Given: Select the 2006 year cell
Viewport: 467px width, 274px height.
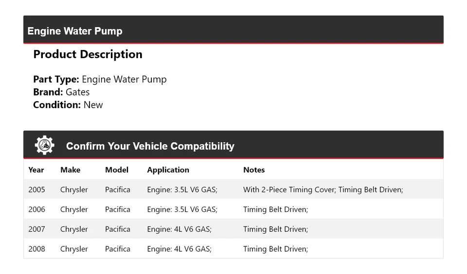Looking at the screenshot, I should point(36,210).
